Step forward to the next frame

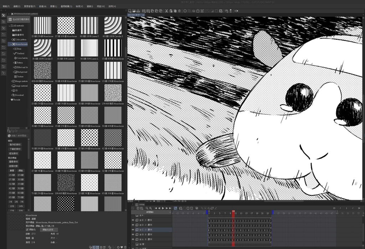point(167,208)
